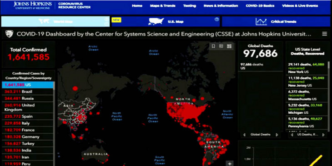Open the Maps & Trends menu

pos(163,6)
